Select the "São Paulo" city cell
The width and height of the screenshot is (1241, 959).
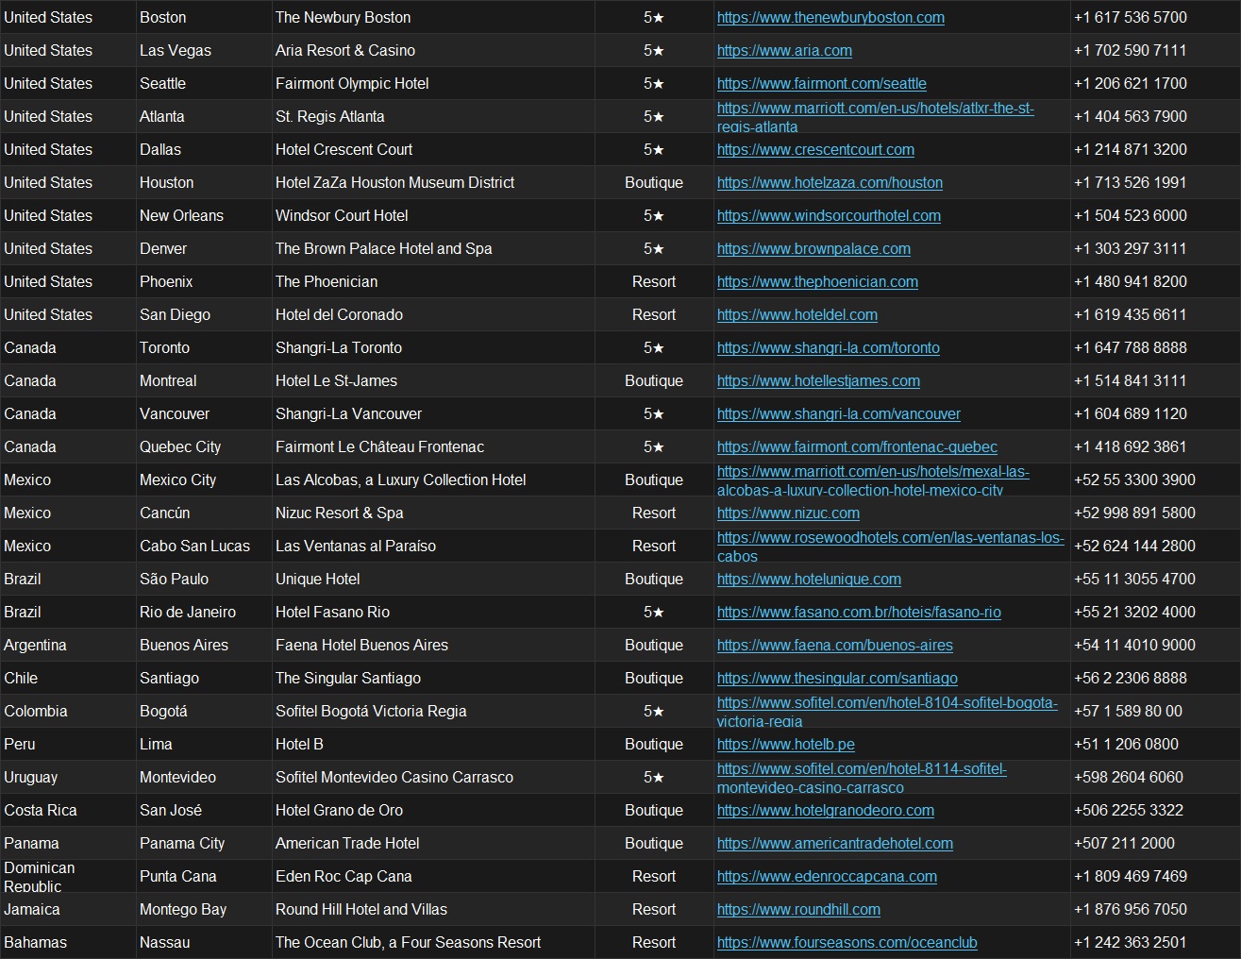(x=204, y=579)
